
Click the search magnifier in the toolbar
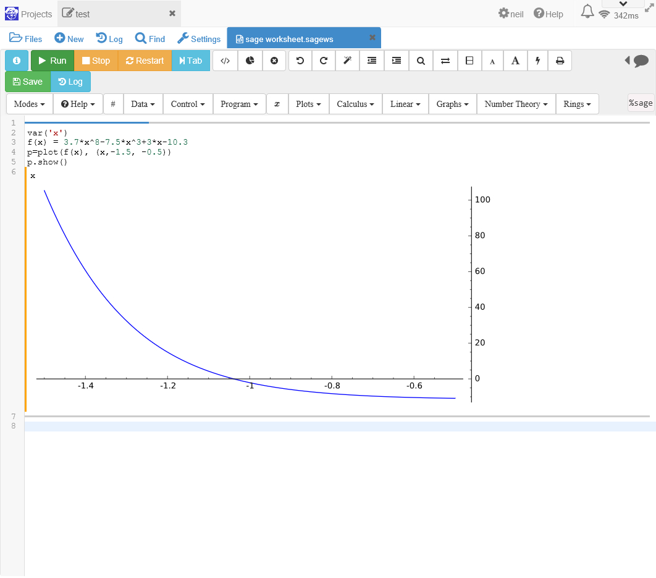tap(421, 61)
